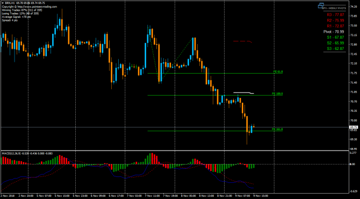Click the 'FE 161.8' Fibonacci expansion label
Viewport: 360px width, 199px height.
[277, 130]
